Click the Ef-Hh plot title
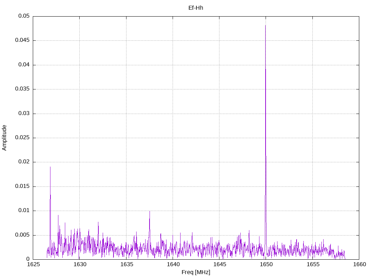 (196, 8)
